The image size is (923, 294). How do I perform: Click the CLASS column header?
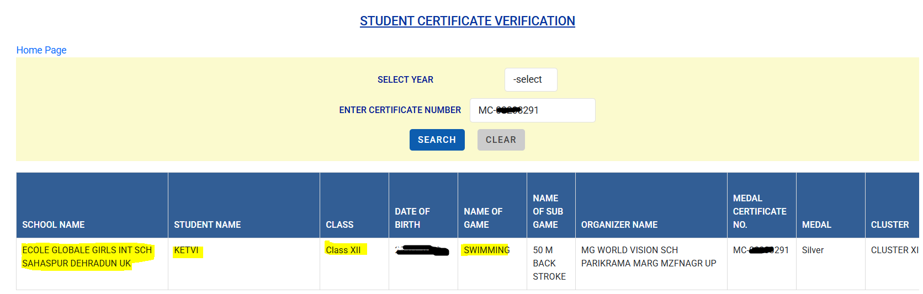354,205
